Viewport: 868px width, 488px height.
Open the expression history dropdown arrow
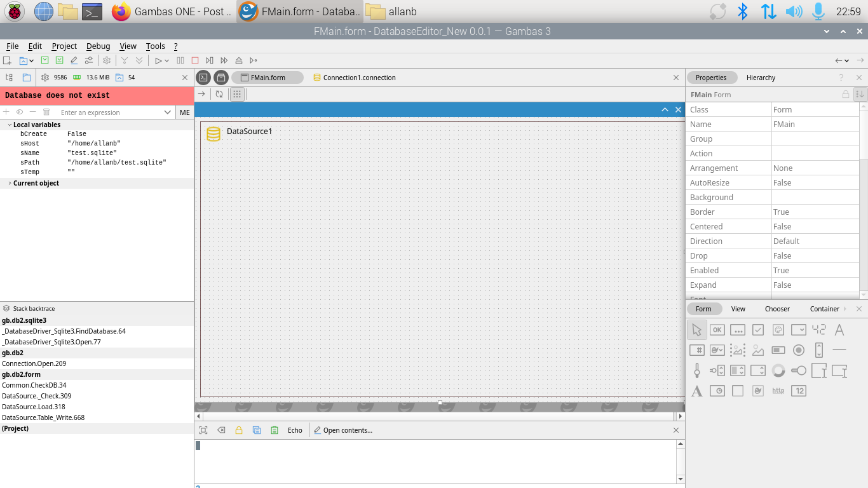[x=168, y=112]
